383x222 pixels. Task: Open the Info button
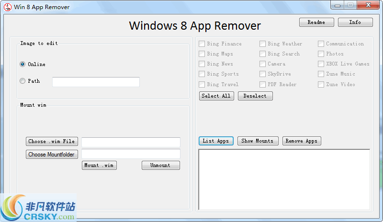click(x=355, y=22)
